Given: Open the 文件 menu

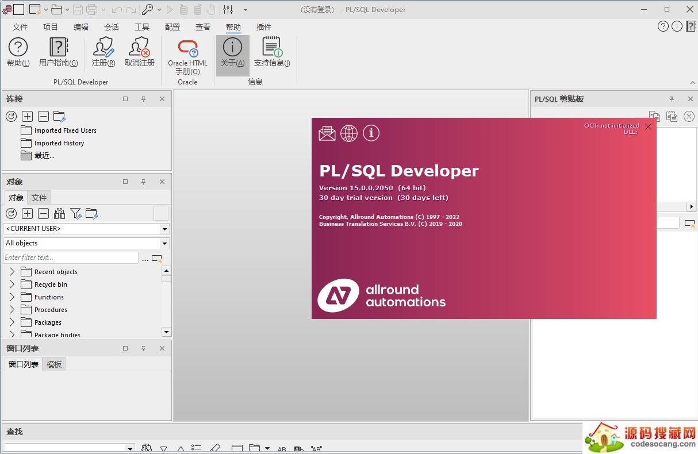Looking at the screenshot, I should coord(20,27).
